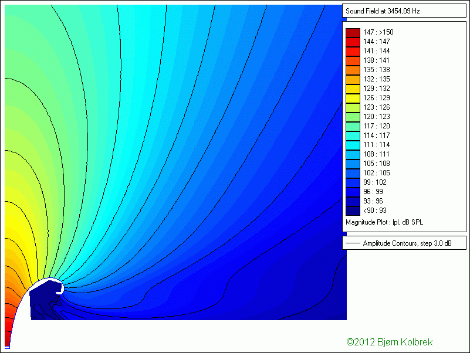
Task: Select the 135 : 138 orange swatch
Action: (353, 70)
